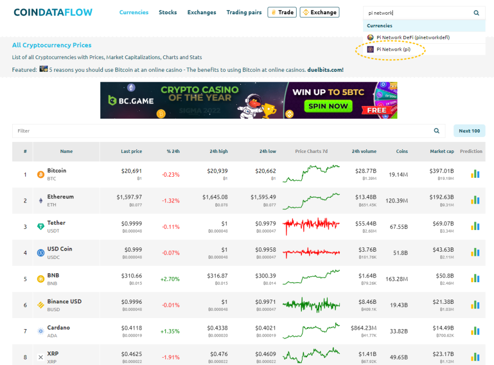Open Tether prediction bar chart icon
Screen dimensions: 494x365
pos(475,226)
